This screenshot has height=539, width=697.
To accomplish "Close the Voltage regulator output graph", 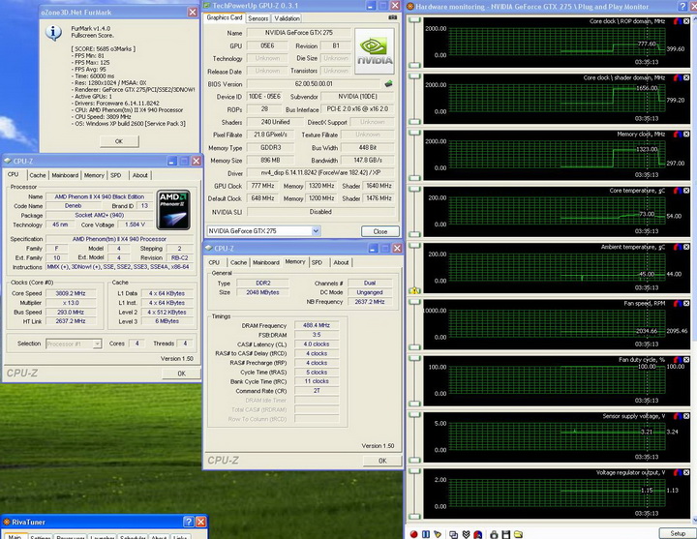I will [x=686, y=472].
